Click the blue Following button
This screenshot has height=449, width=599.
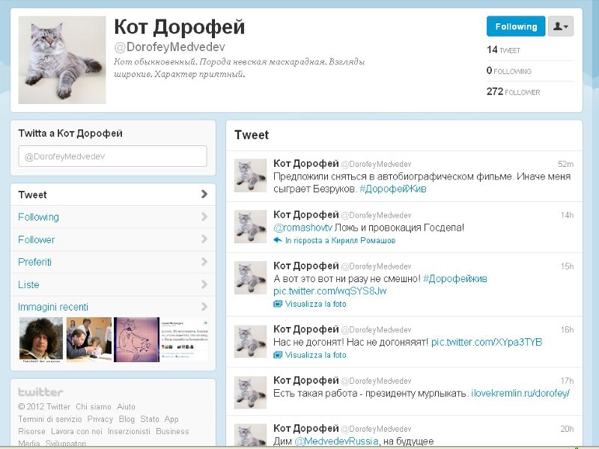pyautogui.click(x=516, y=26)
